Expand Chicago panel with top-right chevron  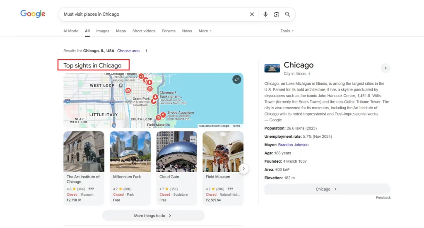[x=385, y=68]
